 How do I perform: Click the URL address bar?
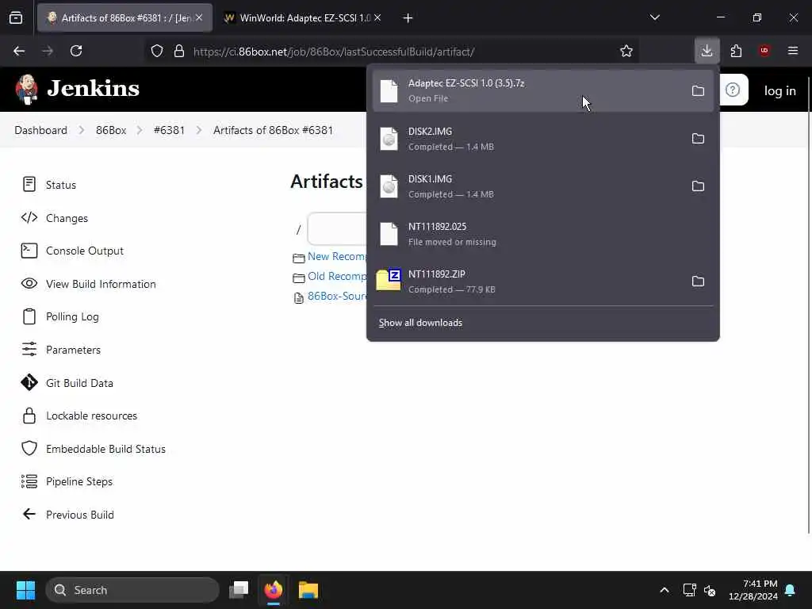click(393, 52)
